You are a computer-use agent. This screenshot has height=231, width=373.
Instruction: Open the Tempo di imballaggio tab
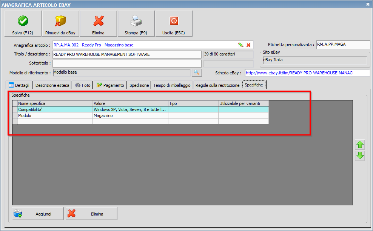pos(172,85)
